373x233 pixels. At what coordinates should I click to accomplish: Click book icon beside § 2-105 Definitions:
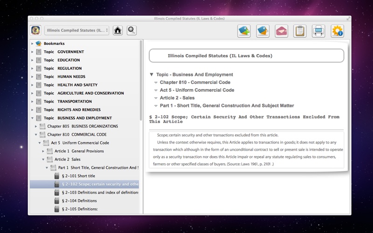pyautogui.click(x=56, y=209)
